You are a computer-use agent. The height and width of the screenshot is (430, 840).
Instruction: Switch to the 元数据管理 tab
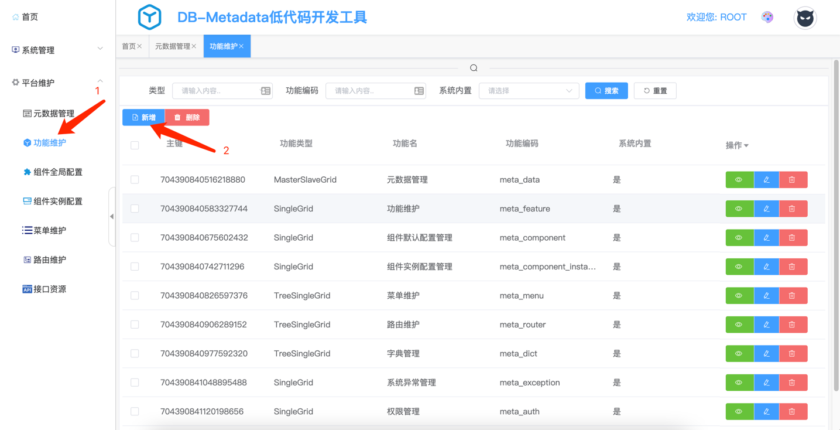pos(172,46)
